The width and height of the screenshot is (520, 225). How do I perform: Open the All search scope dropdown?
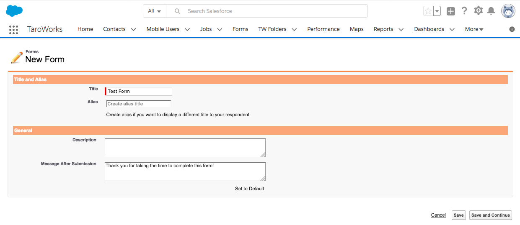click(155, 11)
